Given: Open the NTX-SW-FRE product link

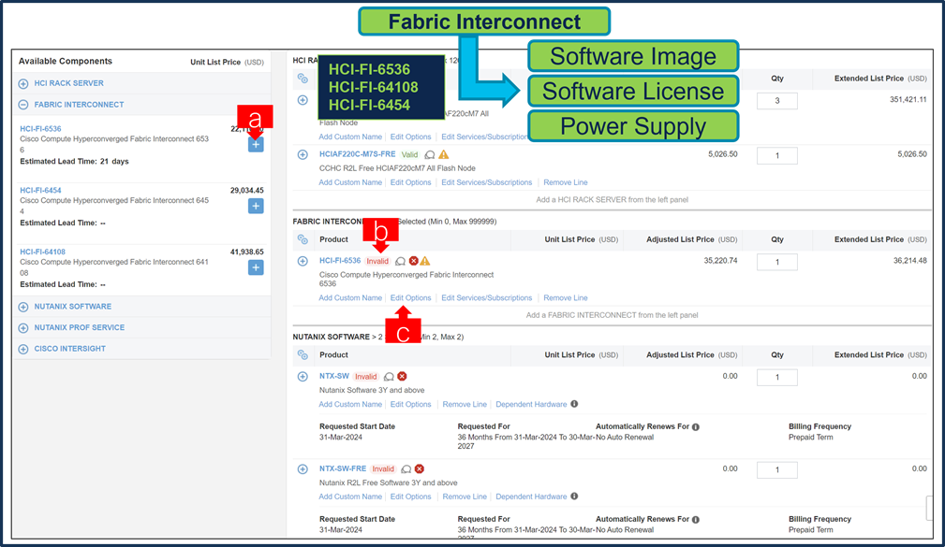Looking at the screenshot, I should click(x=343, y=468).
